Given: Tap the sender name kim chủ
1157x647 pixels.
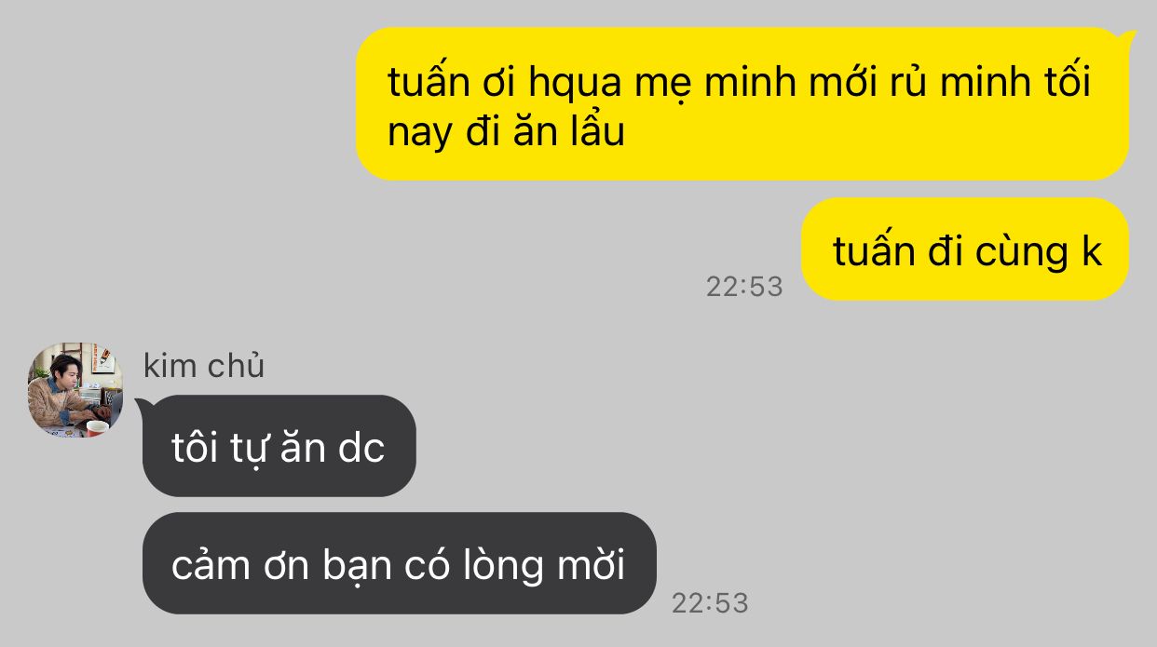Looking at the screenshot, I should (x=204, y=366).
